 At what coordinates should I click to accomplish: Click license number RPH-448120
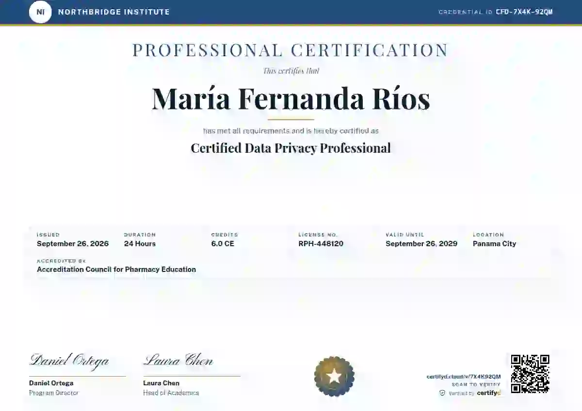pos(321,244)
